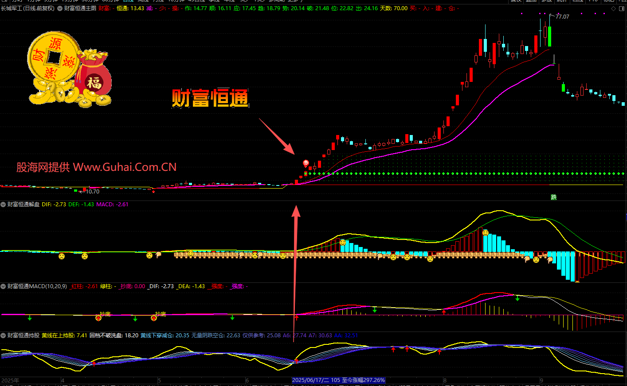Click the 77.07 high price label
Viewport: 627px width, 386px height.
pyautogui.click(x=562, y=17)
